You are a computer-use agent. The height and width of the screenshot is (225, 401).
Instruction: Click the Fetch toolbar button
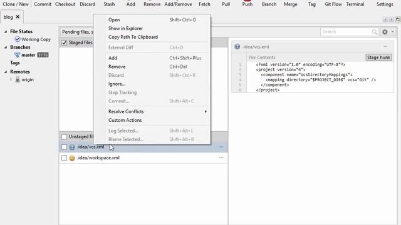coord(205,4)
